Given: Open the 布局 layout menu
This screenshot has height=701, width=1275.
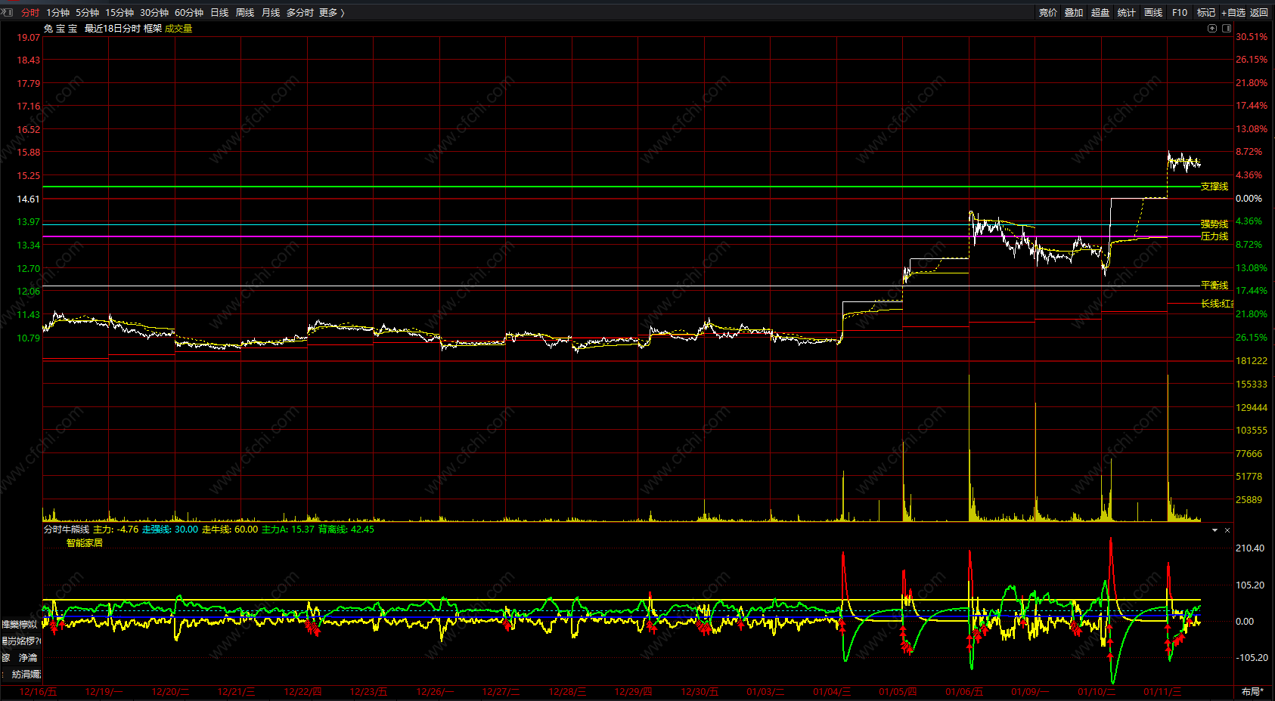Looking at the screenshot, I should point(1252,692).
